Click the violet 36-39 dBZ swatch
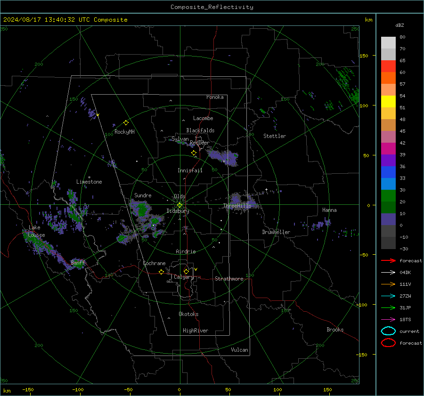Image resolution: width=424 pixels, height=396 pixels. point(388,161)
